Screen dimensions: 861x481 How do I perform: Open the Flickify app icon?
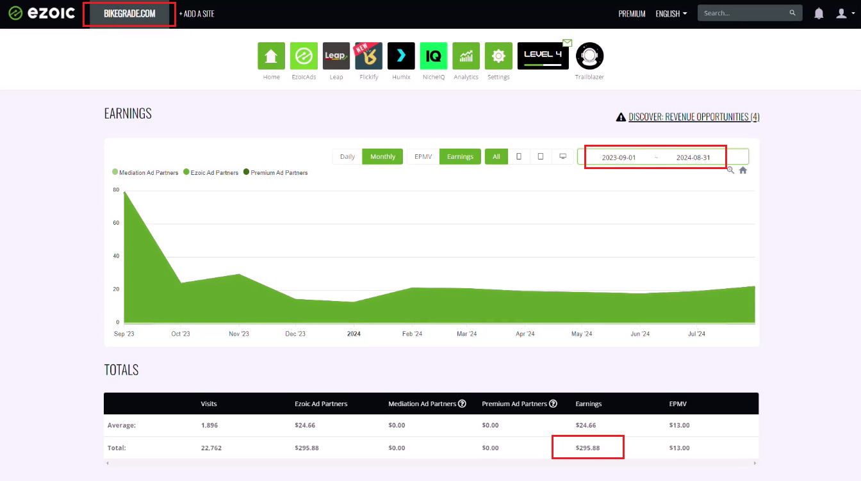pyautogui.click(x=368, y=56)
